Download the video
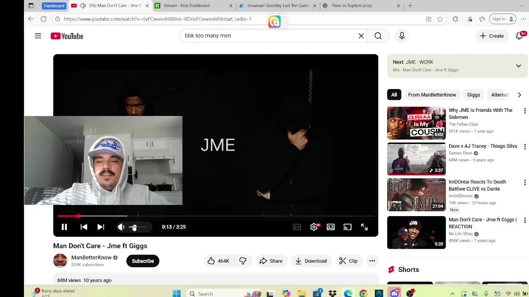 pos(311,261)
